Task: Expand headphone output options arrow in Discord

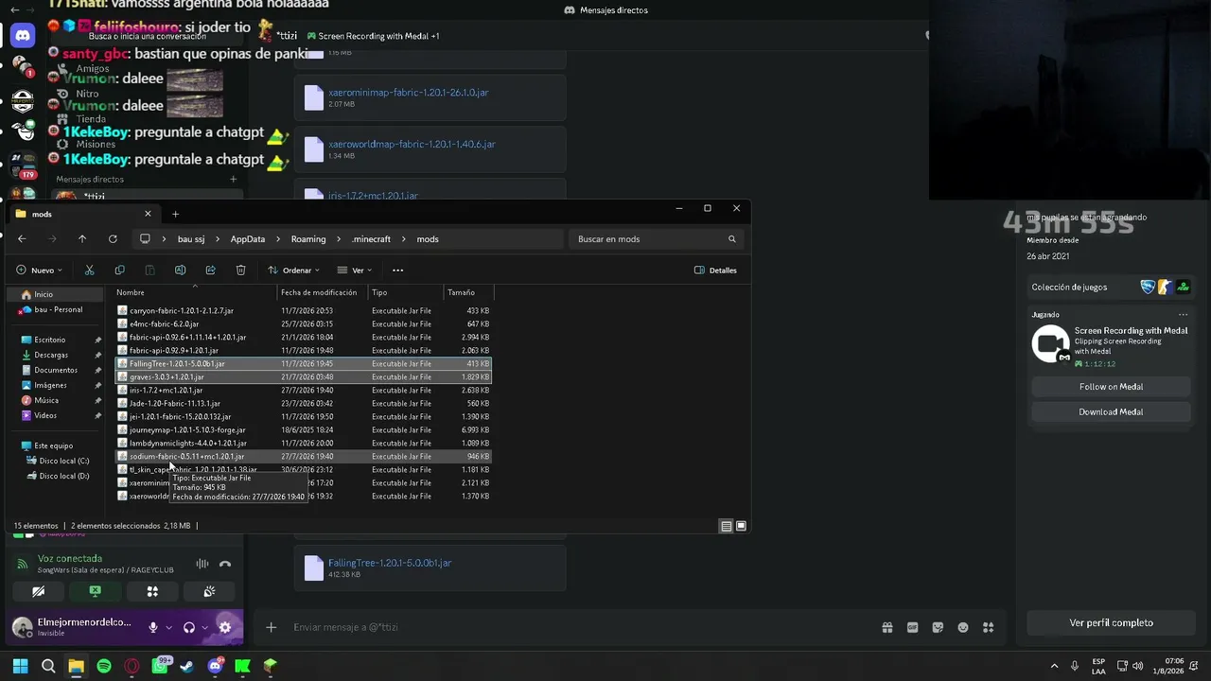Action: click(x=205, y=627)
